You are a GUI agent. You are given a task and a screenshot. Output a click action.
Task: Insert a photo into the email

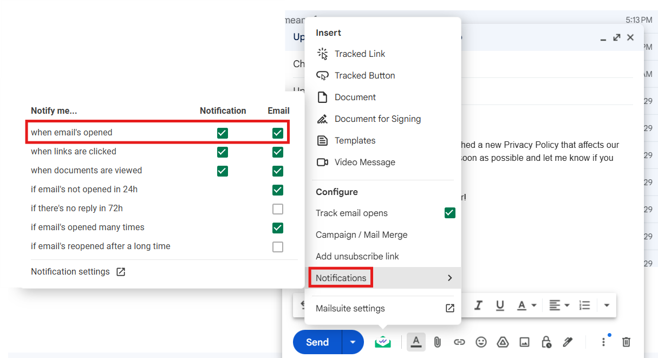click(524, 342)
